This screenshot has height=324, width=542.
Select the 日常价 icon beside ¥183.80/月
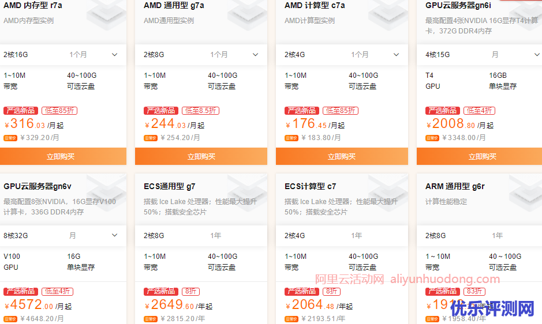click(x=291, y=138)
